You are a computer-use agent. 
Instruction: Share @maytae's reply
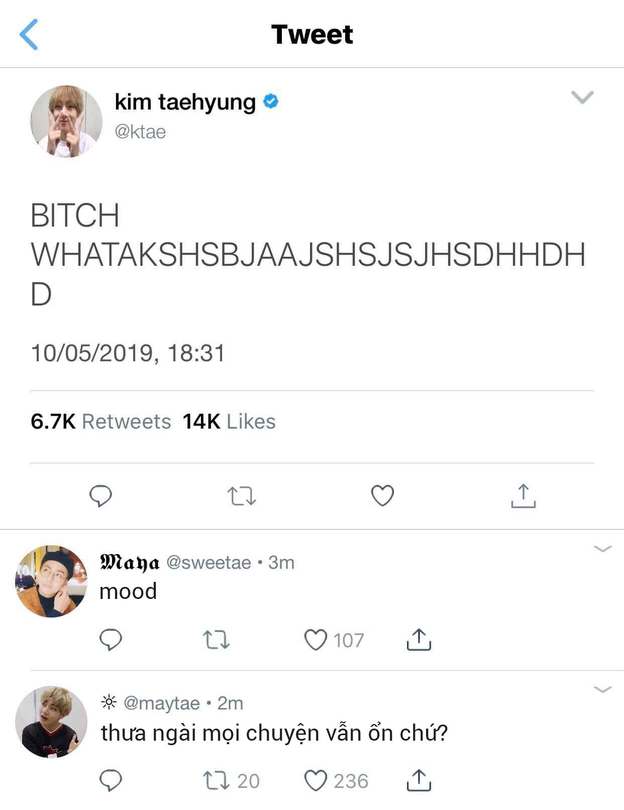pyautogui.click(x=419, y=781)
